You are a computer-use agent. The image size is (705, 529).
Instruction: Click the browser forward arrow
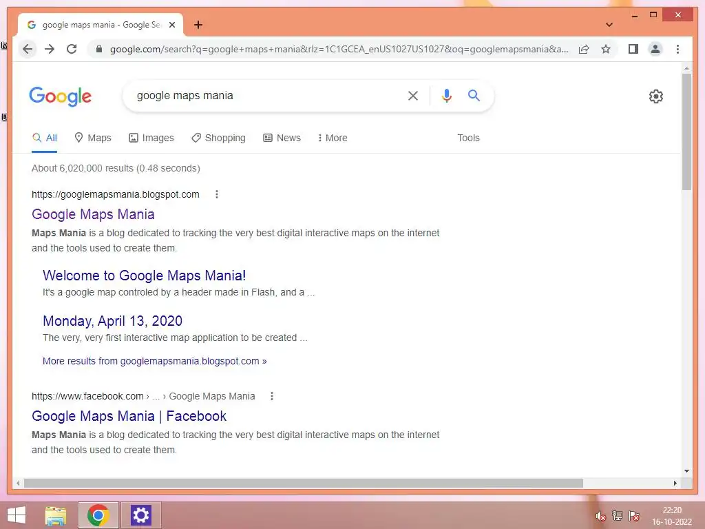click(x=50, y=49)
